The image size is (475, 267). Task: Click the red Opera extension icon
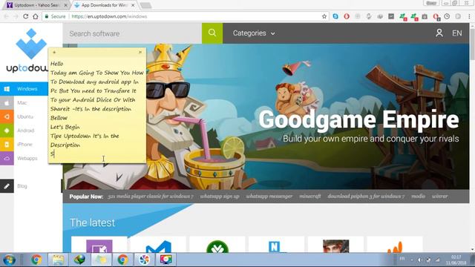(x=347, y=16)
